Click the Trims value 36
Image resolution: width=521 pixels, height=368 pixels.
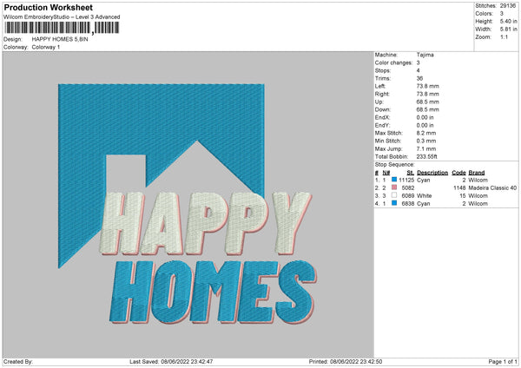(419, 78)
